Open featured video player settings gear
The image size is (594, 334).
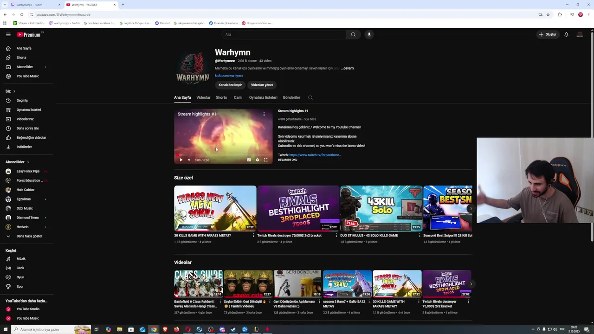257,160
